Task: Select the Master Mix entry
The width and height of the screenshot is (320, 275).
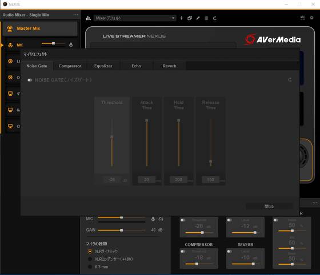Action: 40,29
